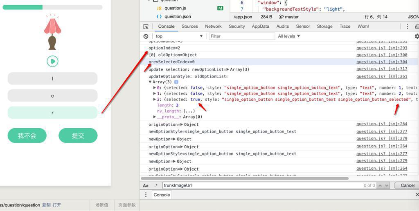Image resolution: width=419 pixels, height=211 pixels.
Task: Play the question audio
Action: point(53,61)
